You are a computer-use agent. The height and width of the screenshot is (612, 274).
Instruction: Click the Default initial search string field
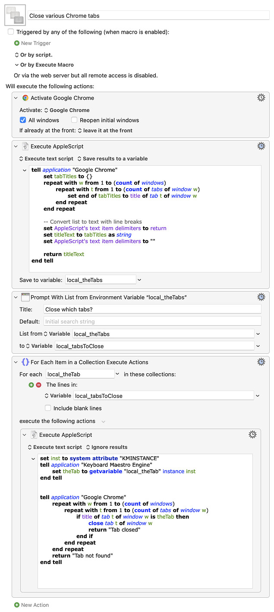pos(152,321)
